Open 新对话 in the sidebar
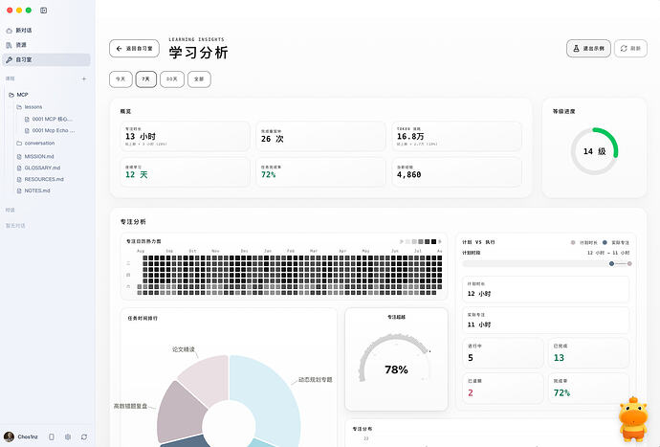 pyautogui.click(x=46, y=31)
